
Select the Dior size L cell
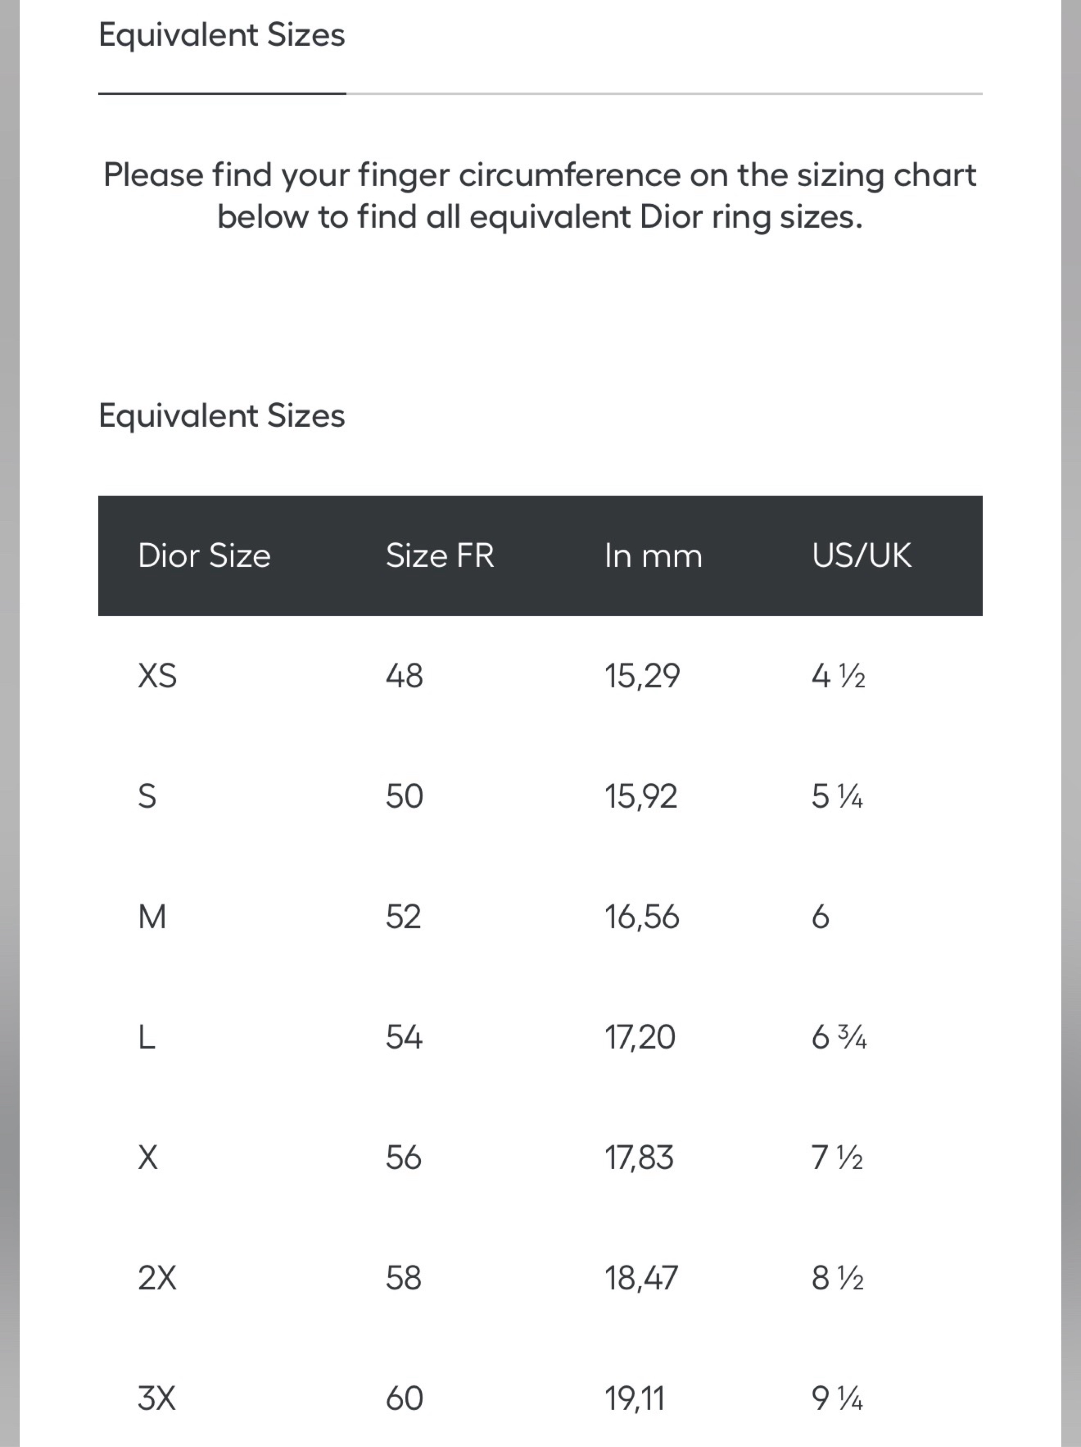click(x=147, y=1037)
